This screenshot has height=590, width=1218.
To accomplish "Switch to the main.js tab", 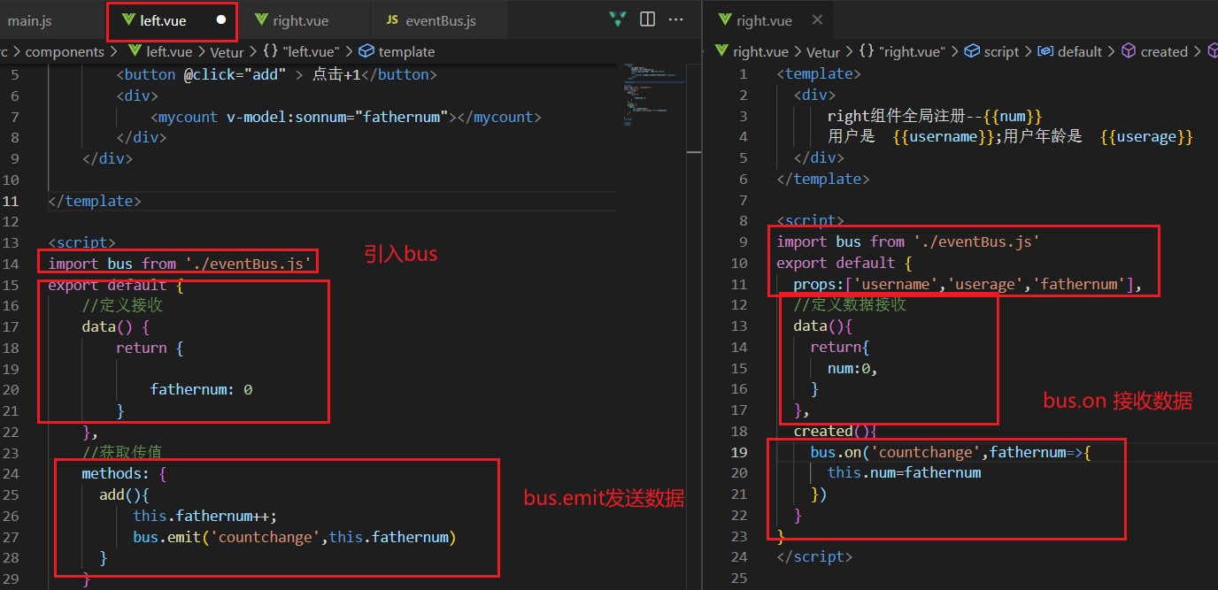I will coord(31,20).
